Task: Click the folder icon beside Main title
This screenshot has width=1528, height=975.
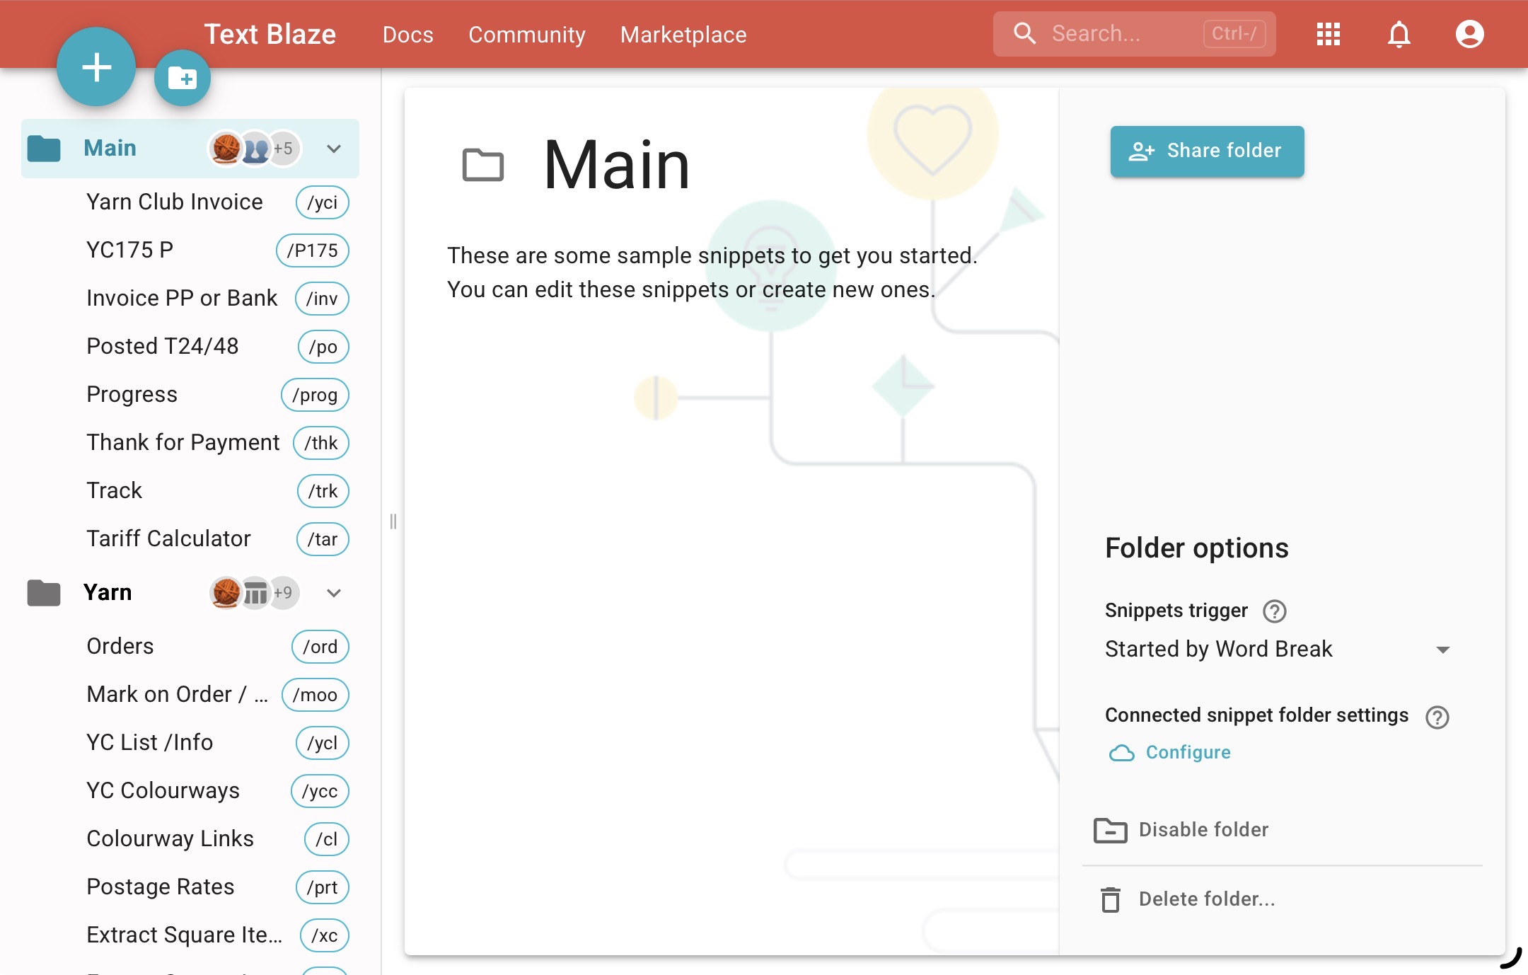Action: [483, 165]
